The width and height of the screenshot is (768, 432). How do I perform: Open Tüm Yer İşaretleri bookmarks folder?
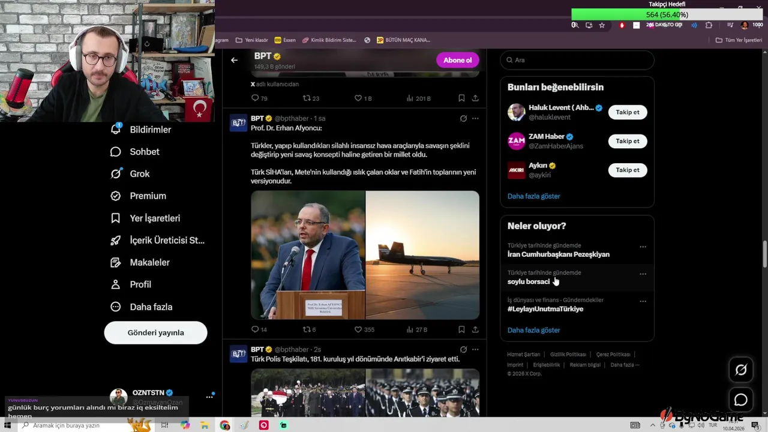click(x=739, y=40)
